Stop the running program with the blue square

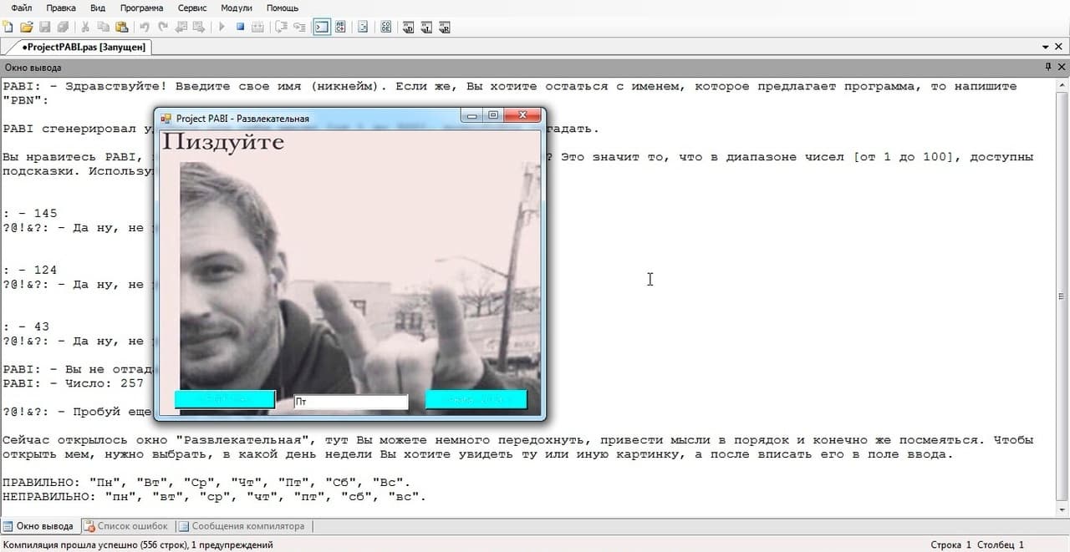click(240, 27)
